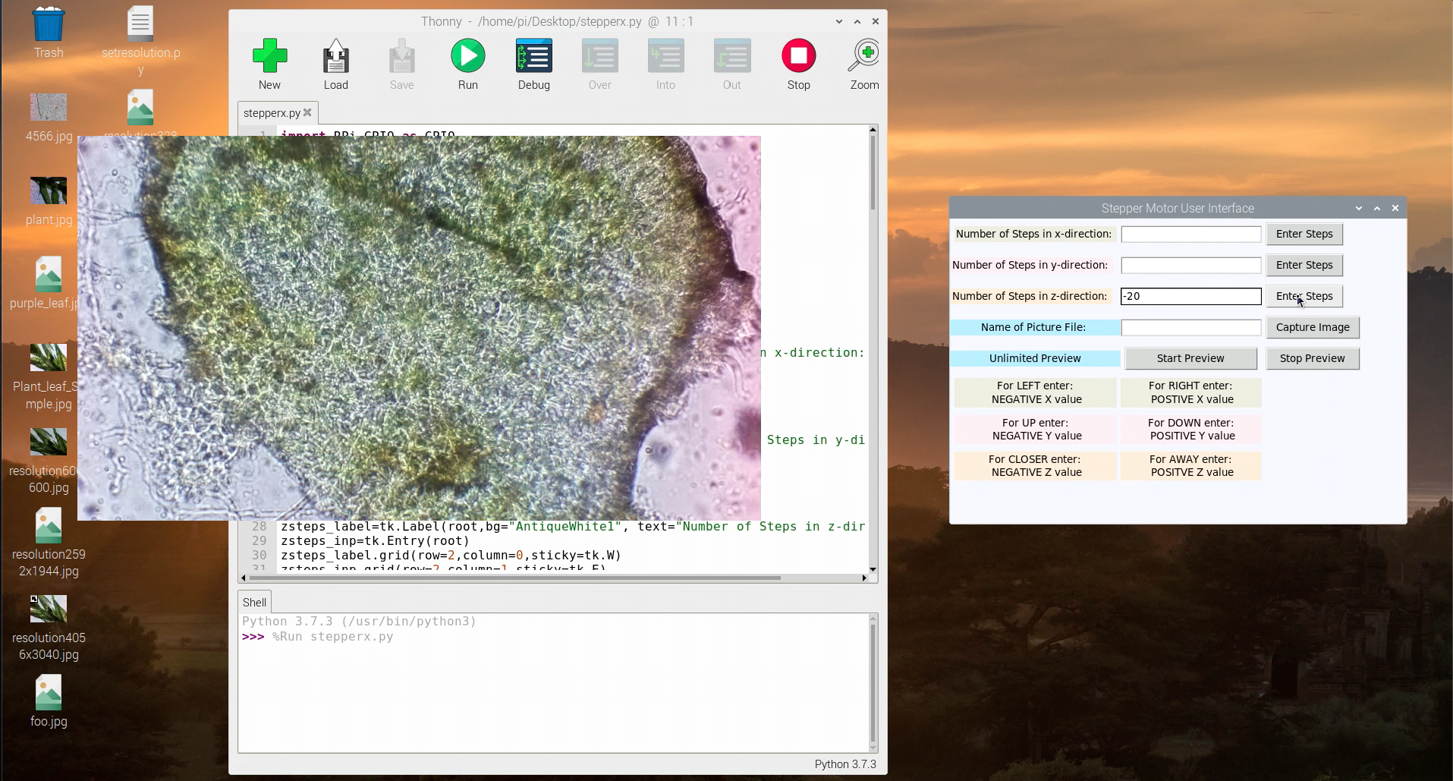Click the microscope camera preview image
1453x781 pixels.
click(419, 328)
